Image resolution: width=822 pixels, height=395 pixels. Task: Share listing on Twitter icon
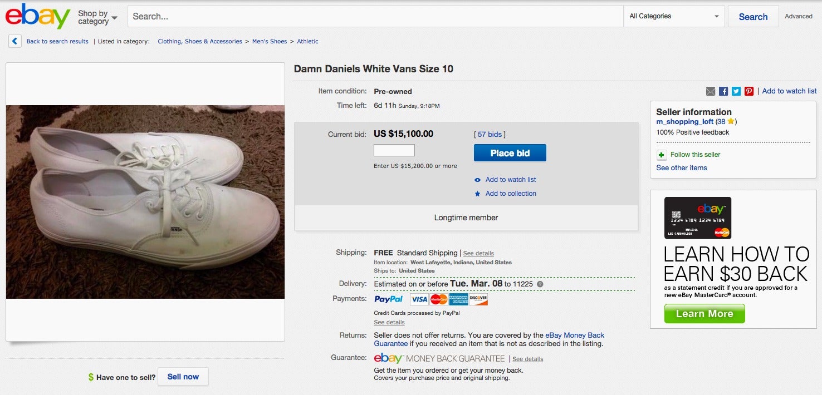[736, 91]
